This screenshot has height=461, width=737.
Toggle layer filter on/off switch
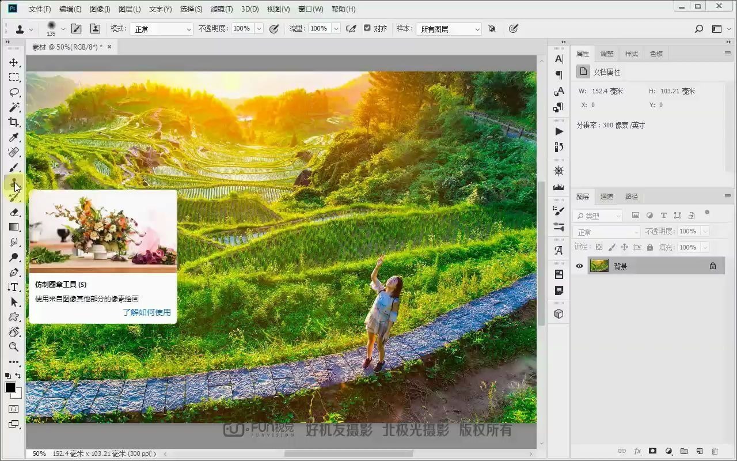click(707, 213)
